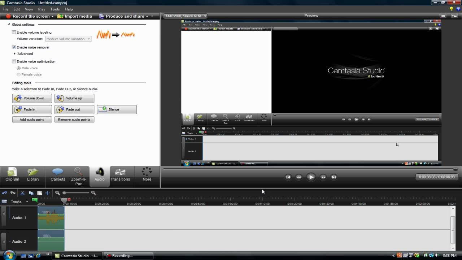Jump to next clip in main playback controls
This screenshot has height=260, width=462.
click(x=334, y=177)
